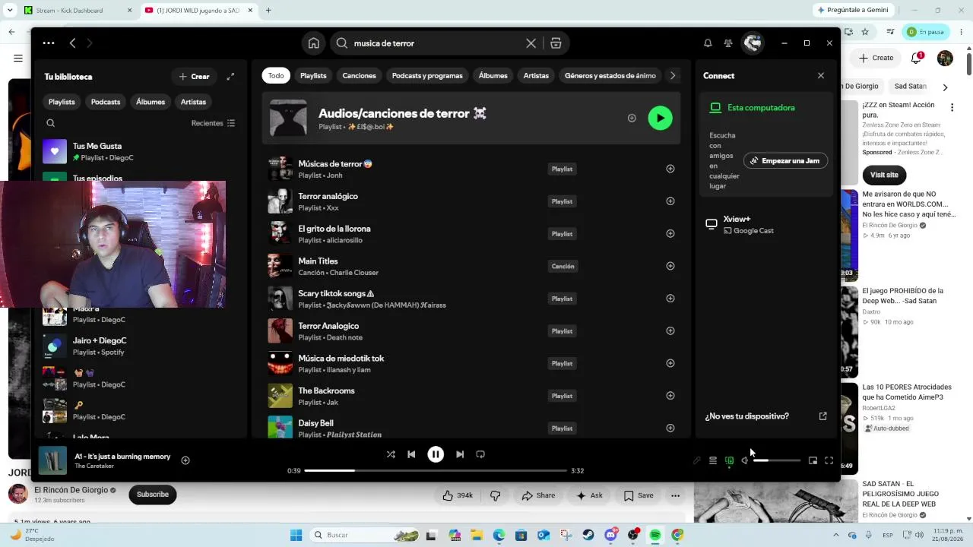973x547 pixels.
Task: Open Spotify profile avatar menu
Action: (753, 43)
